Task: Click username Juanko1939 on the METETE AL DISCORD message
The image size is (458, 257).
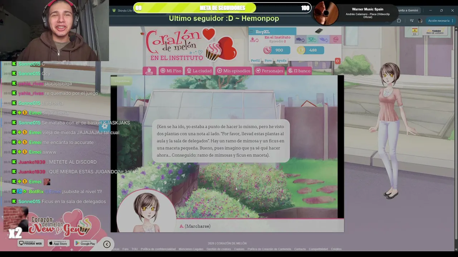Action: point(32,162)
